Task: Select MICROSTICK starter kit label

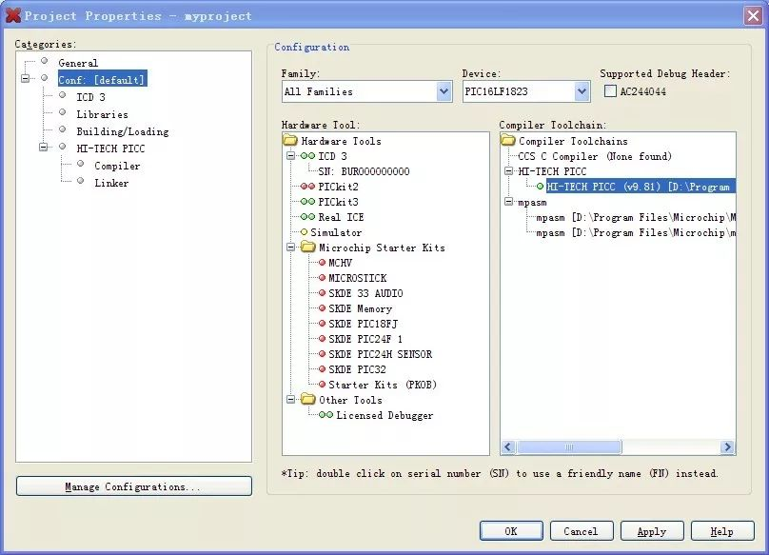Action: [358, 278]
